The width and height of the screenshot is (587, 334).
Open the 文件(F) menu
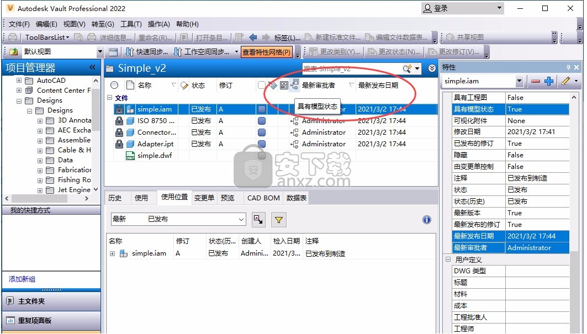[19, 24]
